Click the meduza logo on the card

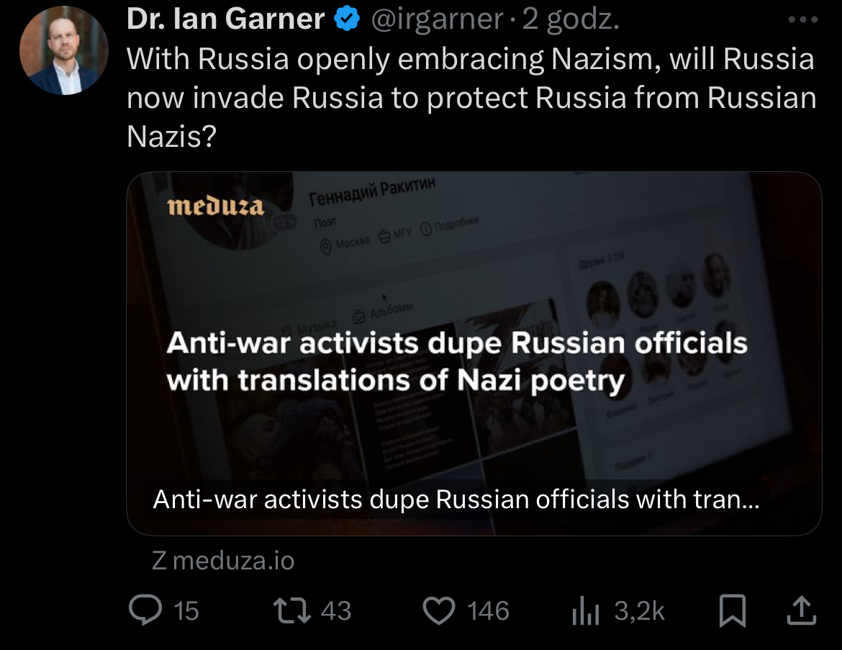pyautogui.click(x=215, y=207)
